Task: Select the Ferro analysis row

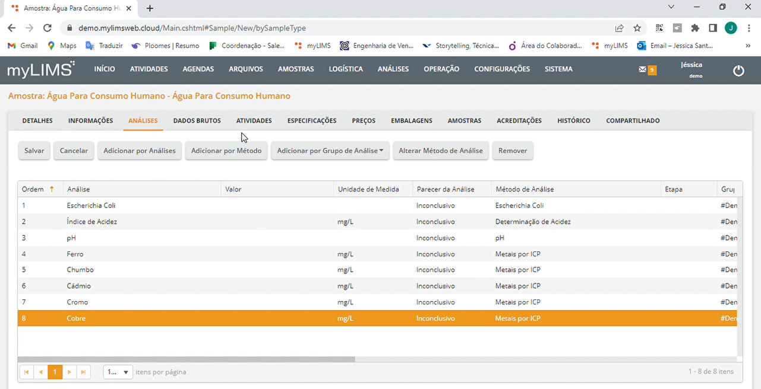Action: [x=377, y=254]
